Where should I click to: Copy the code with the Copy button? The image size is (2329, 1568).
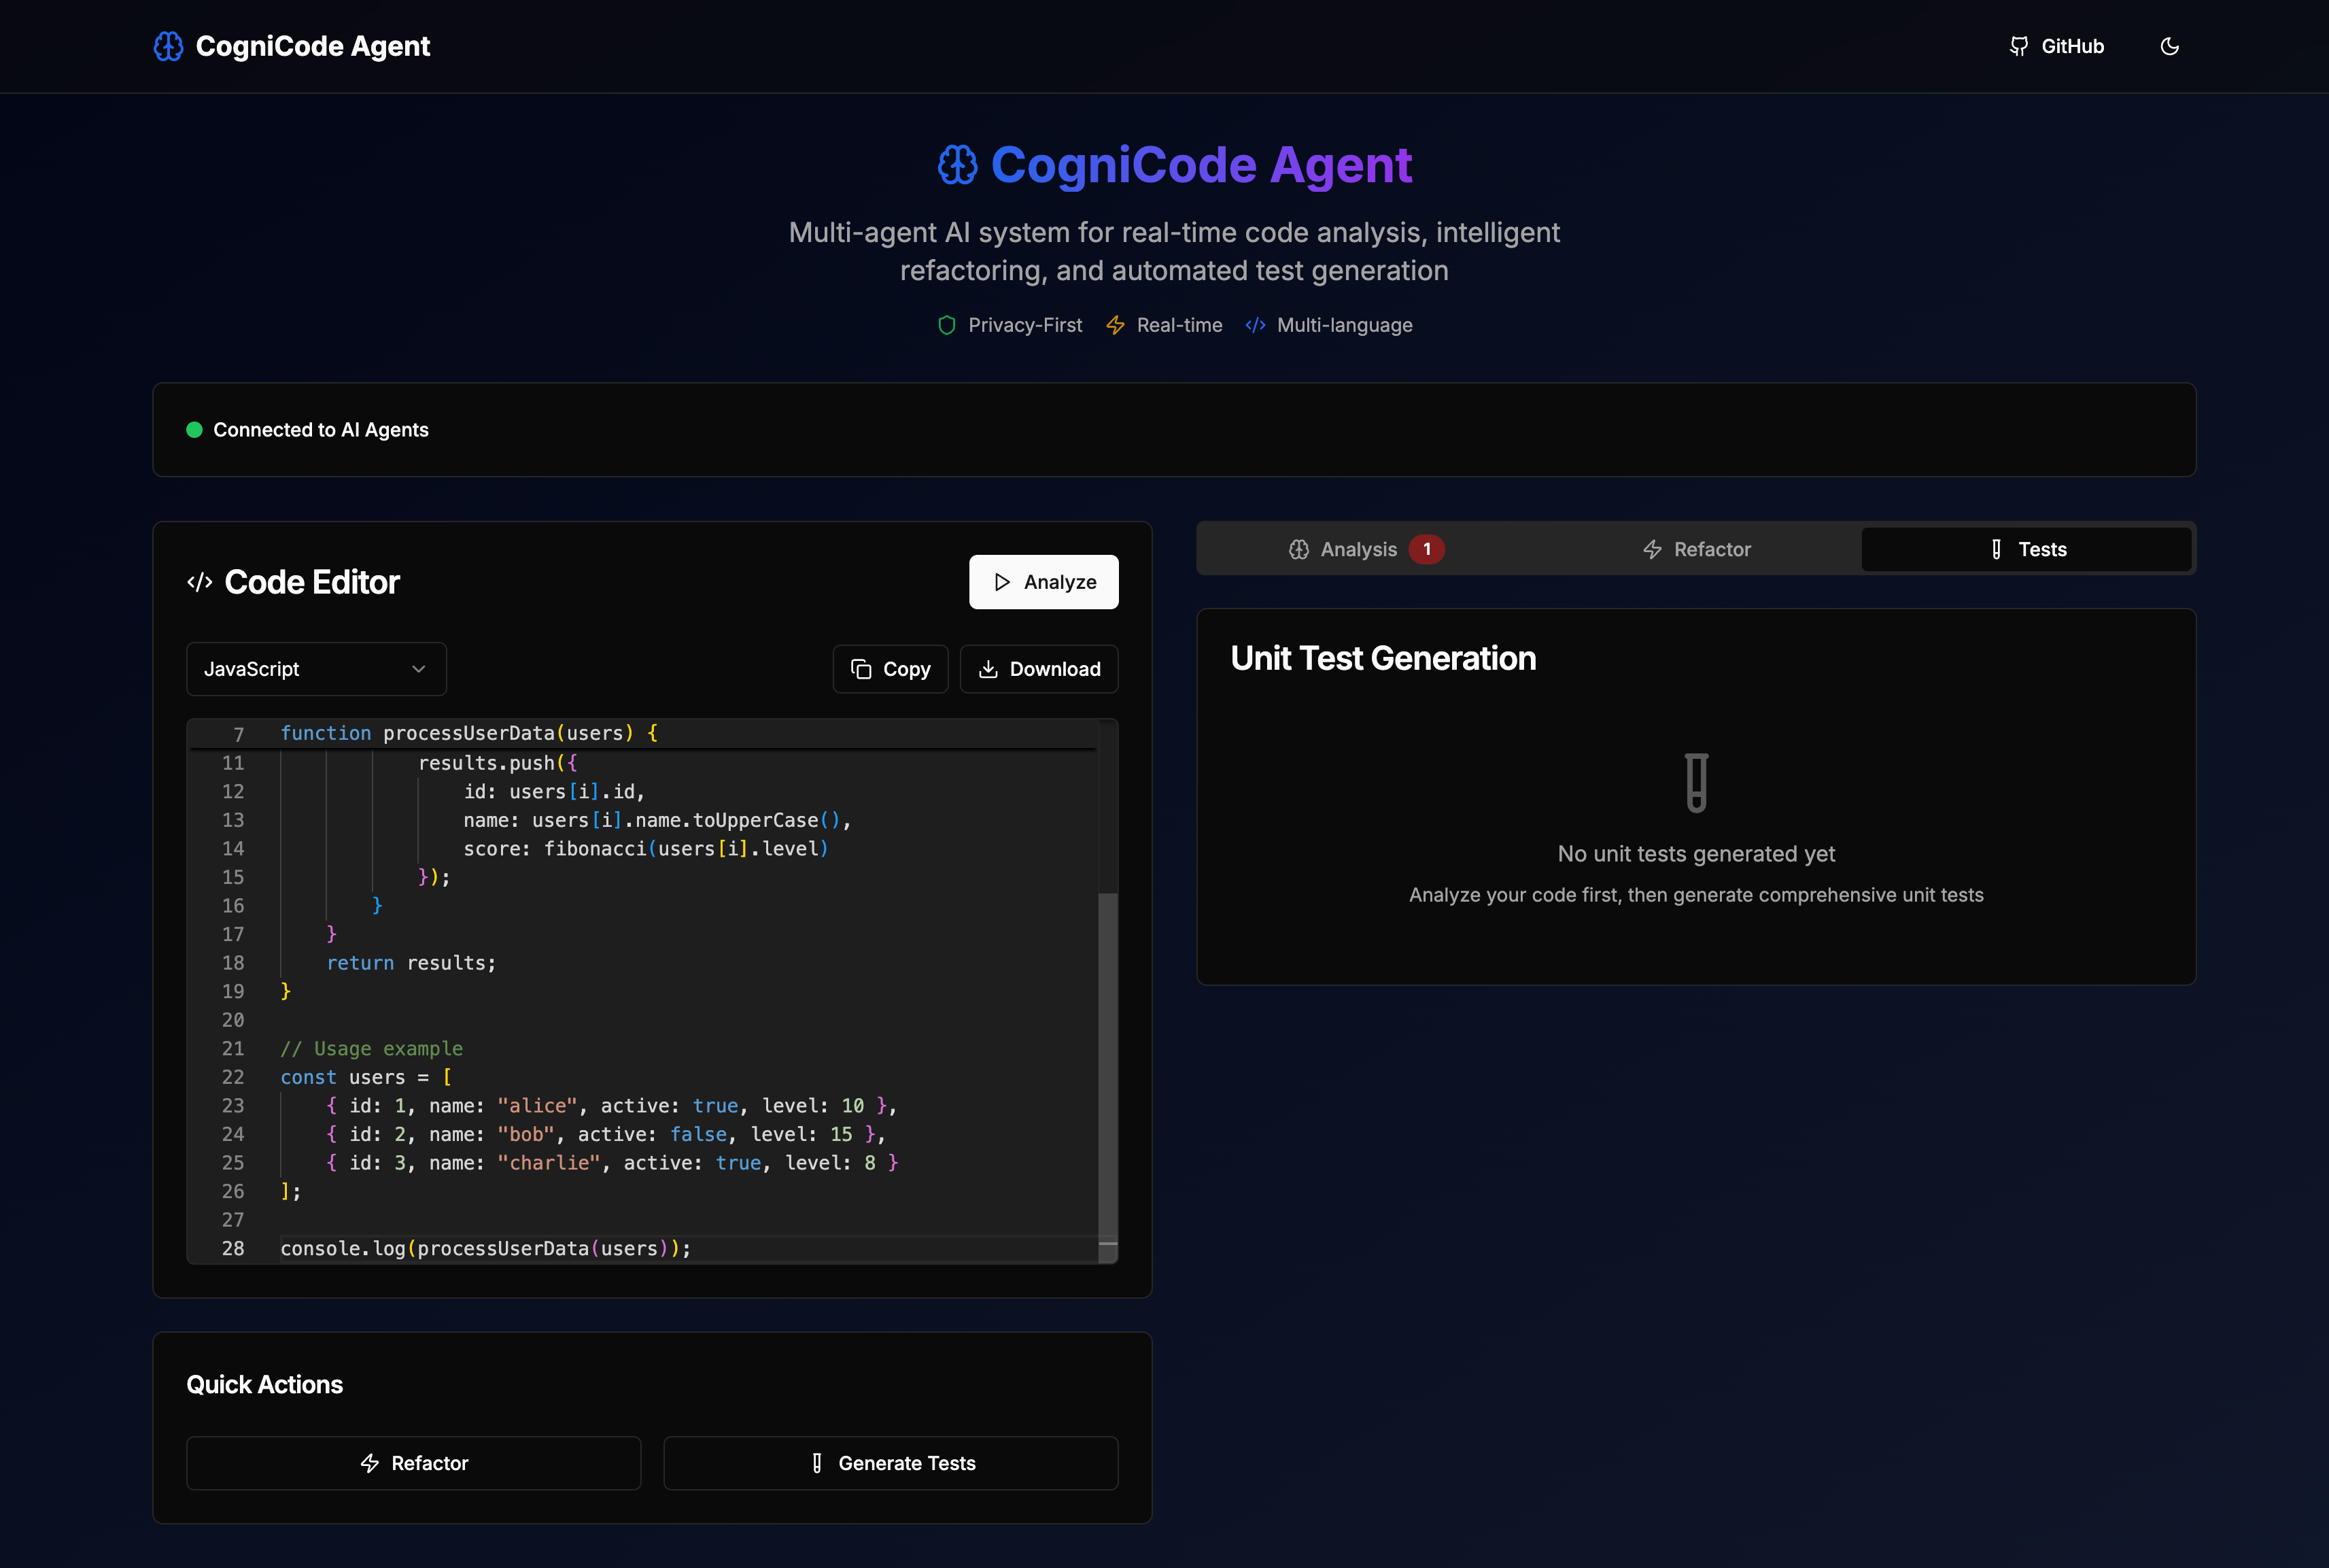[x=890, y=669]
